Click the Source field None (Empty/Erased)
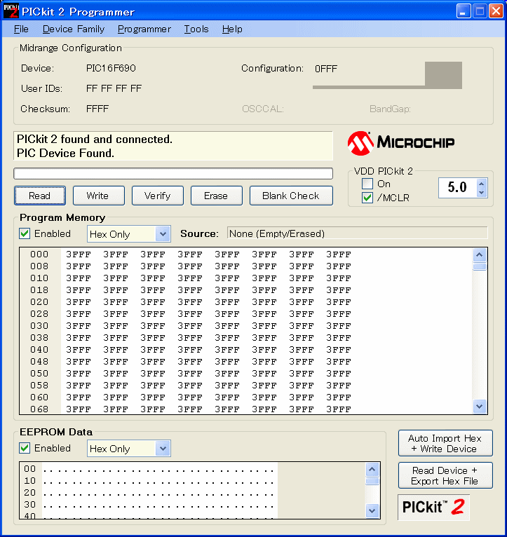Viewport: 507px width, 537px height. point(358,233)
